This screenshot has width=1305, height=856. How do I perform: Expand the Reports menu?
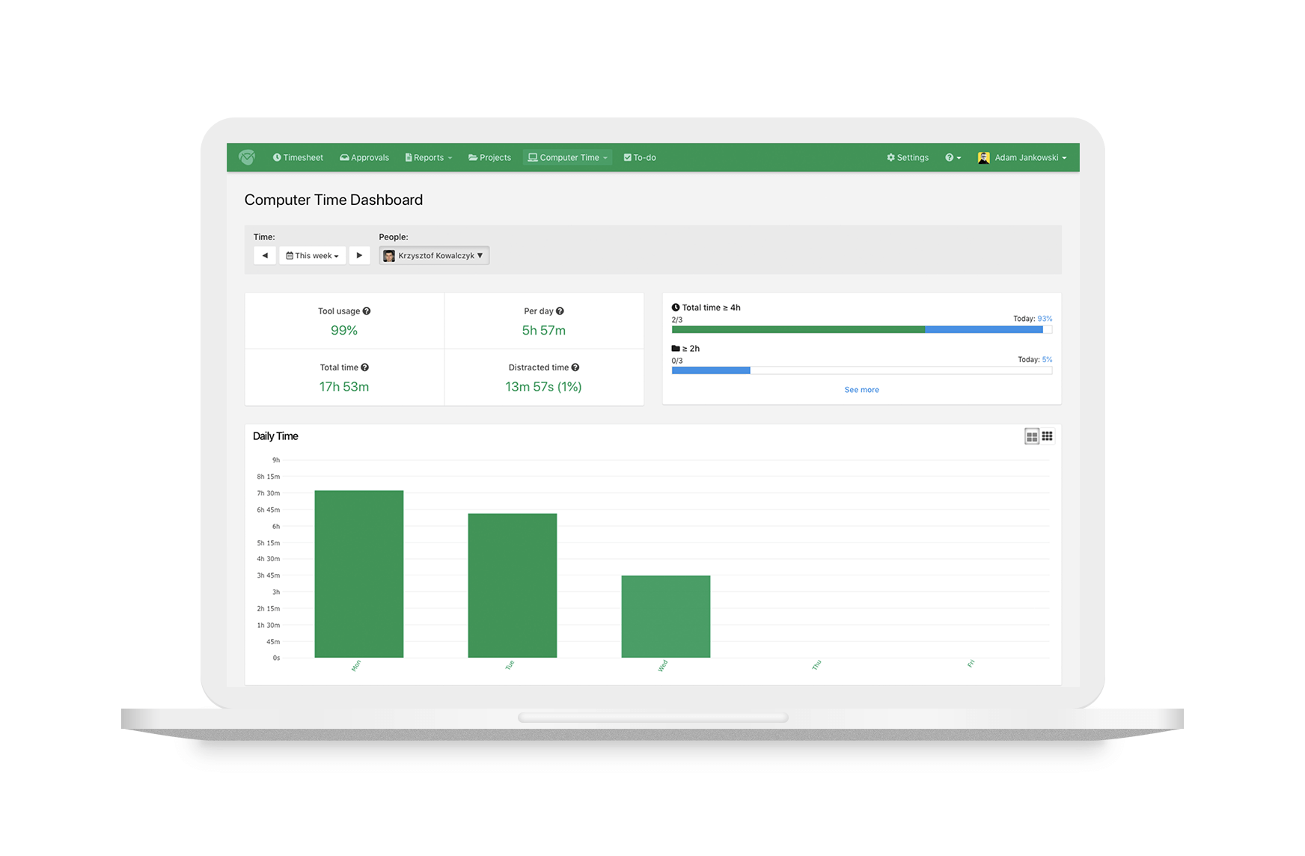(429, 158)
